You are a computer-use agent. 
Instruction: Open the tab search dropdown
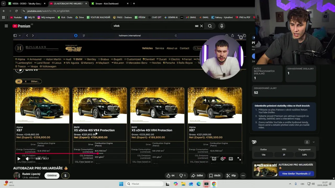3,4
